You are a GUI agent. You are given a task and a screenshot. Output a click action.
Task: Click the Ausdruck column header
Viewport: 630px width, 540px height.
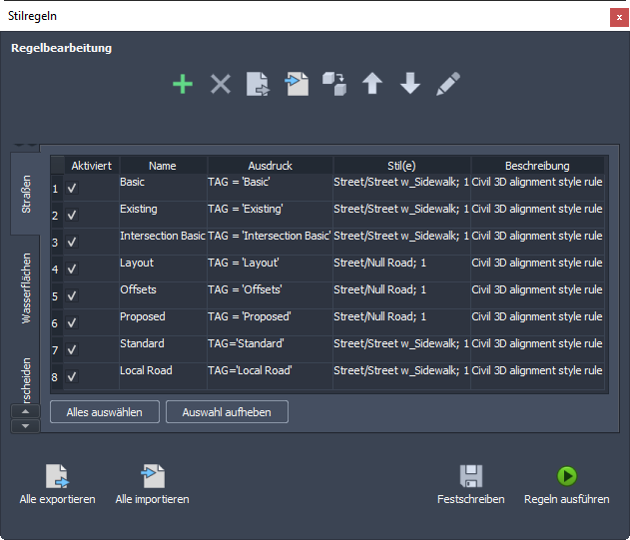270,166
